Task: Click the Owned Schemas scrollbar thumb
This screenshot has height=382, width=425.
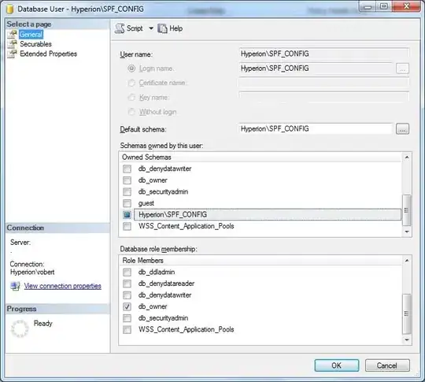Action: tap(407, 210)
